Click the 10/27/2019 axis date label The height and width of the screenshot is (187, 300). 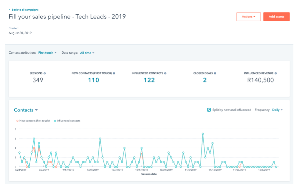pyautogui.click(x=166, y=170)
